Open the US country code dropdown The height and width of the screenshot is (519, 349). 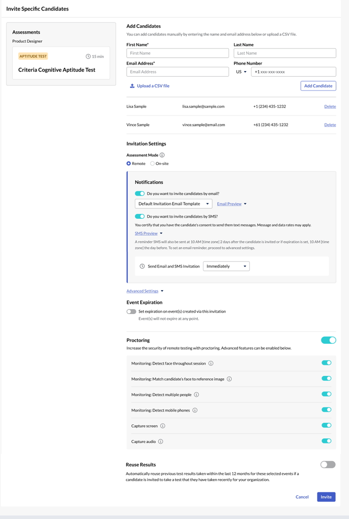tap(241, 72)
